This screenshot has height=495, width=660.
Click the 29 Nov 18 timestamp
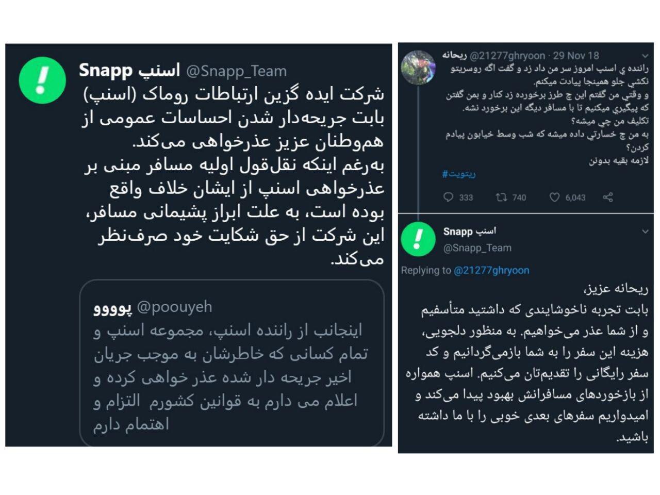[x=576, y=56]
